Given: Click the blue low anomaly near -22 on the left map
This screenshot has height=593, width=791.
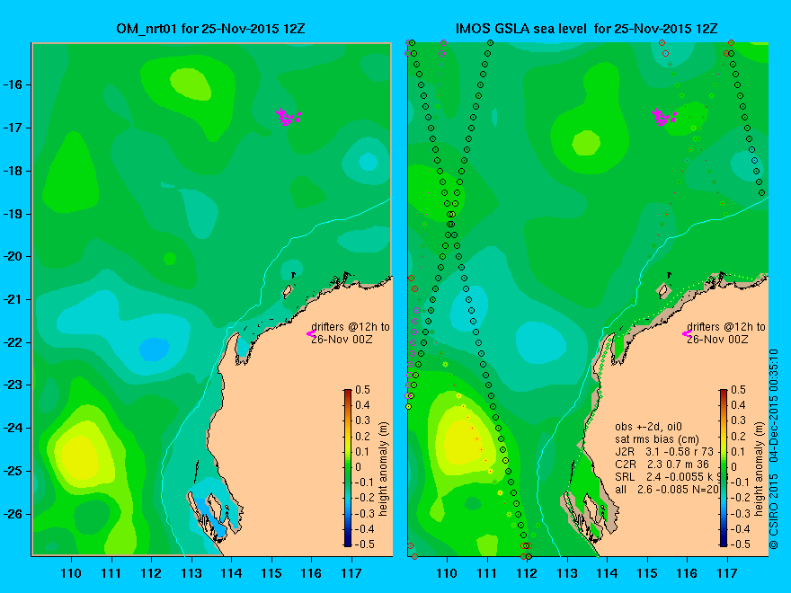Looking at the screenshot, I should click(x=154, y=349).
